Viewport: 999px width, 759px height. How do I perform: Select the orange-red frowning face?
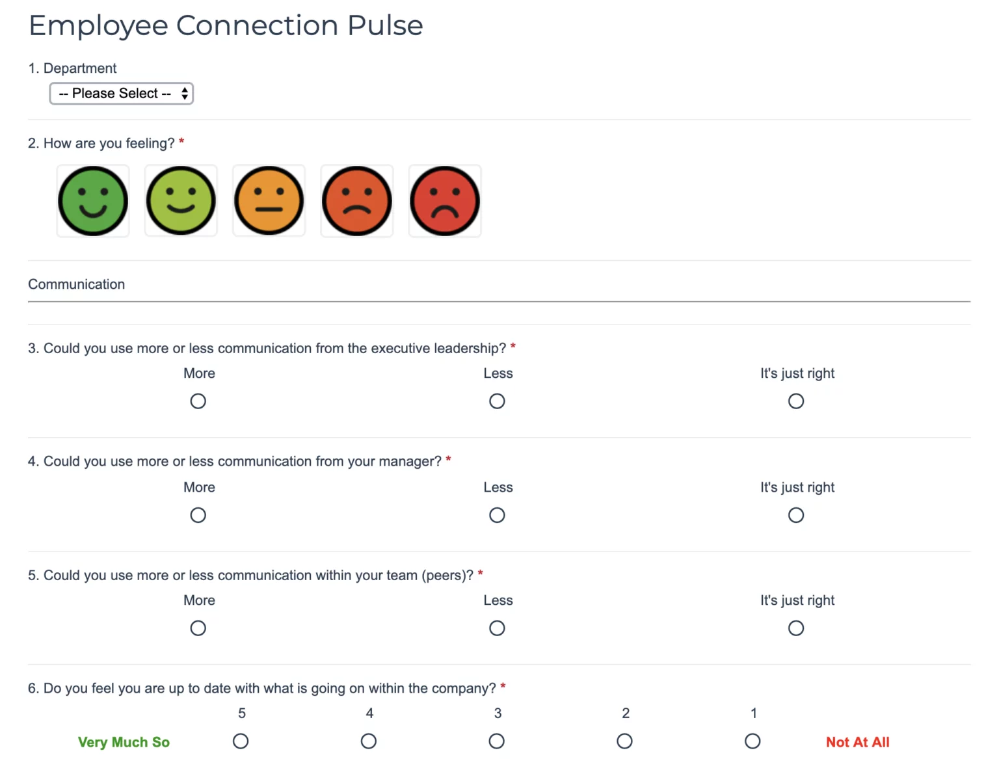pyautogui.click(x=356, y=200)
